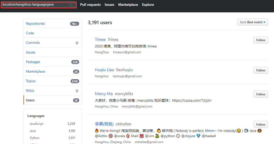This screenshot has height=144, width=274.
Task: Click the 0 count badge next to Wikis
Action: click(x=77, y=91)
